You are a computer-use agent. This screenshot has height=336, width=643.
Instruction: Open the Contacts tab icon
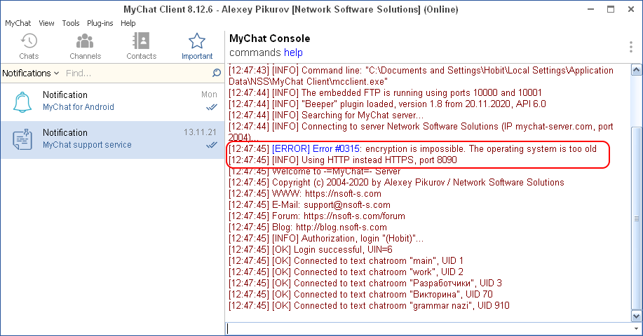point(141,42)
